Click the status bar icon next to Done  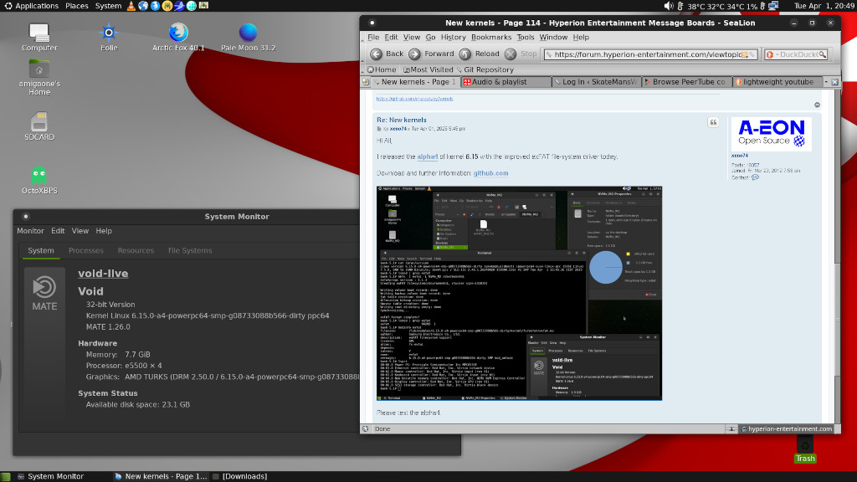pos(366,429)
